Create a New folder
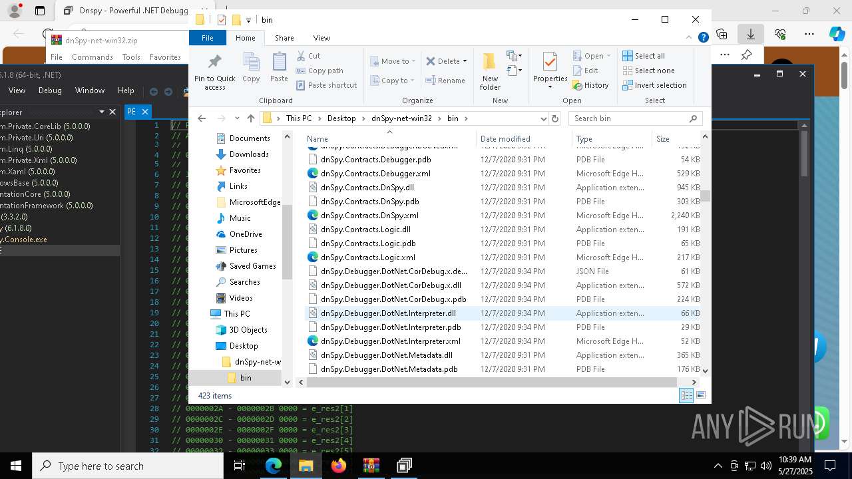Image resolution: width=852 pixels, height=479 pixels. point(490,71)
